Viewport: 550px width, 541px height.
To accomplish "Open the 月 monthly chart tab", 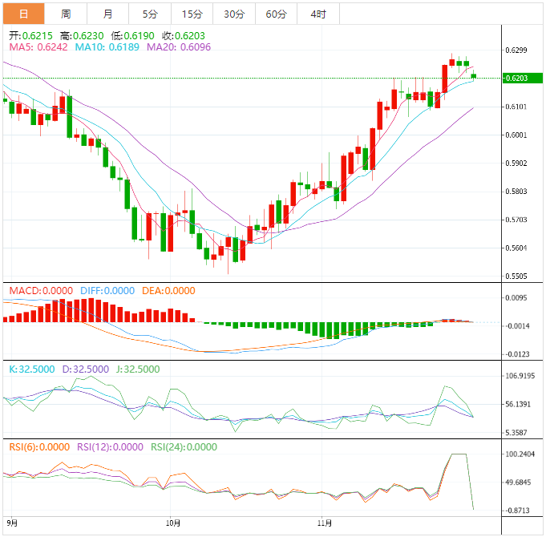I will [108, 14].
